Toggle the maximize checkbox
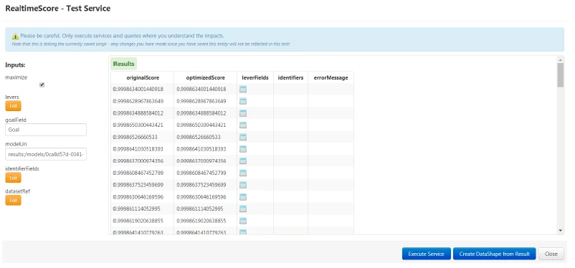 tap(42, 85)
